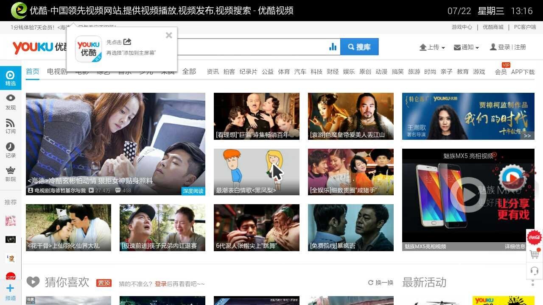Click the ranking bar-chart icon in search box
Screen dimensions: 543x305
(333, 47)
